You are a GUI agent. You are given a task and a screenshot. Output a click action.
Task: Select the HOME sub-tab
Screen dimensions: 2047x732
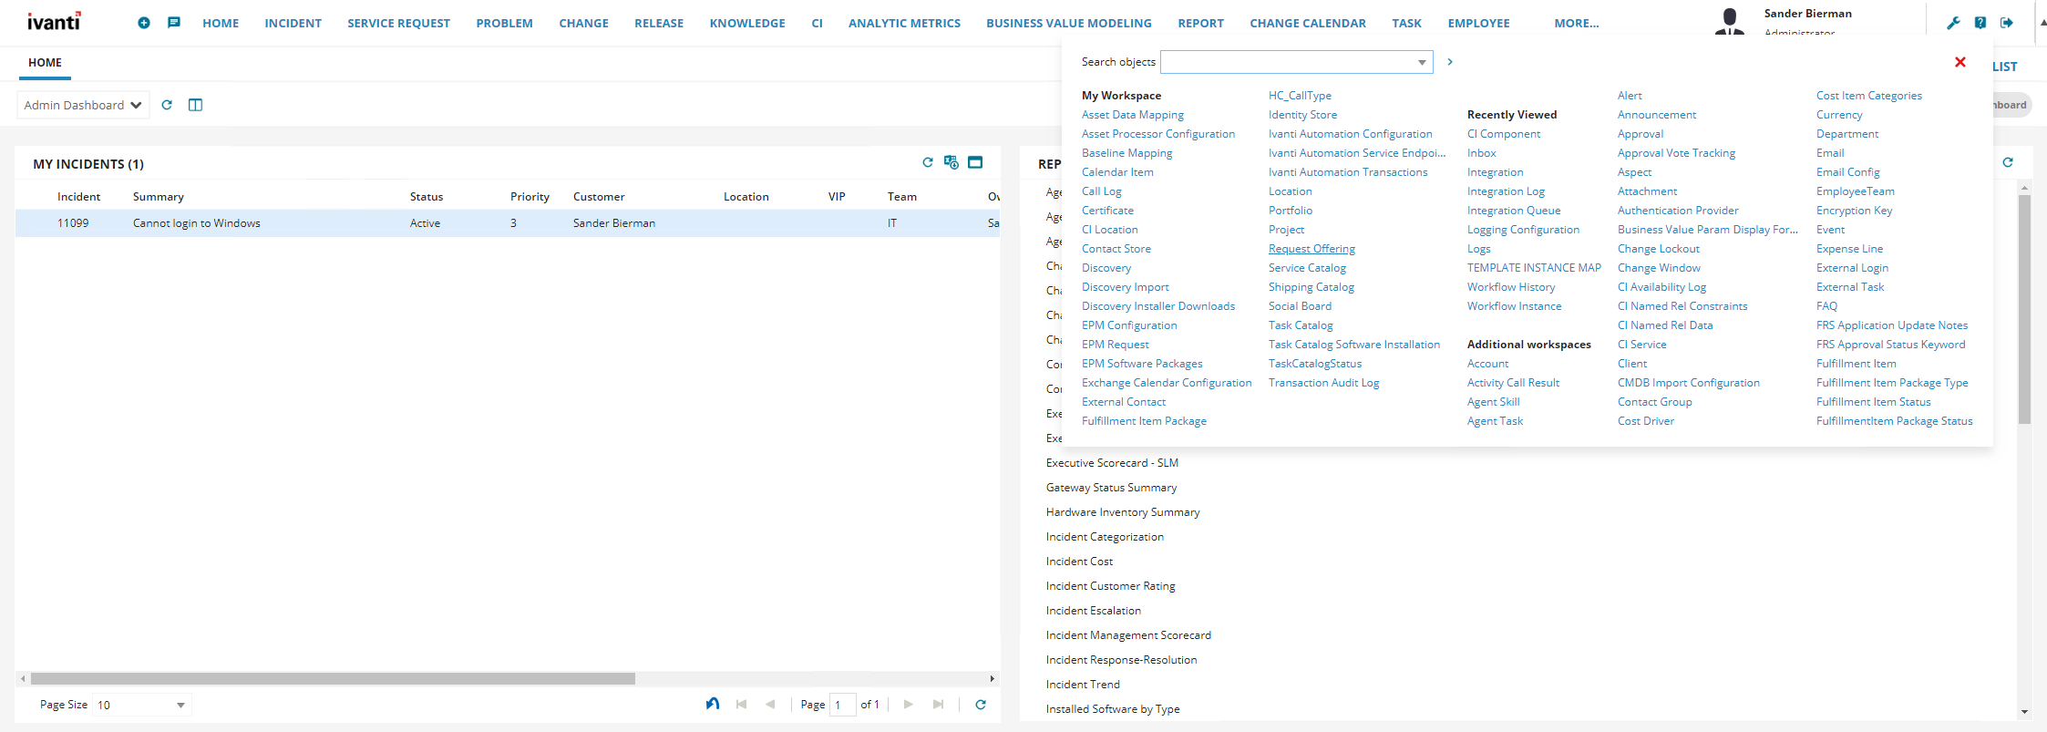[45, 63]
